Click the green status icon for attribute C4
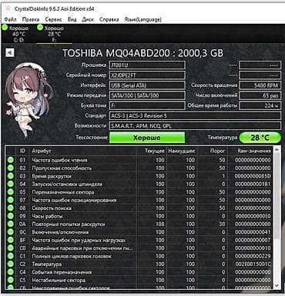This screenshot has height=296, width=285. coord(11,272)
